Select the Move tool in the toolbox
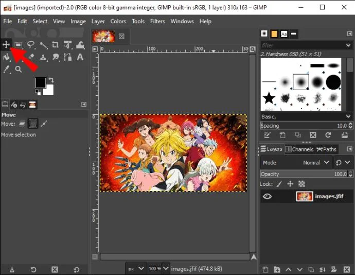This screenshot has width=355, height=275. click(x=6, y=45)
